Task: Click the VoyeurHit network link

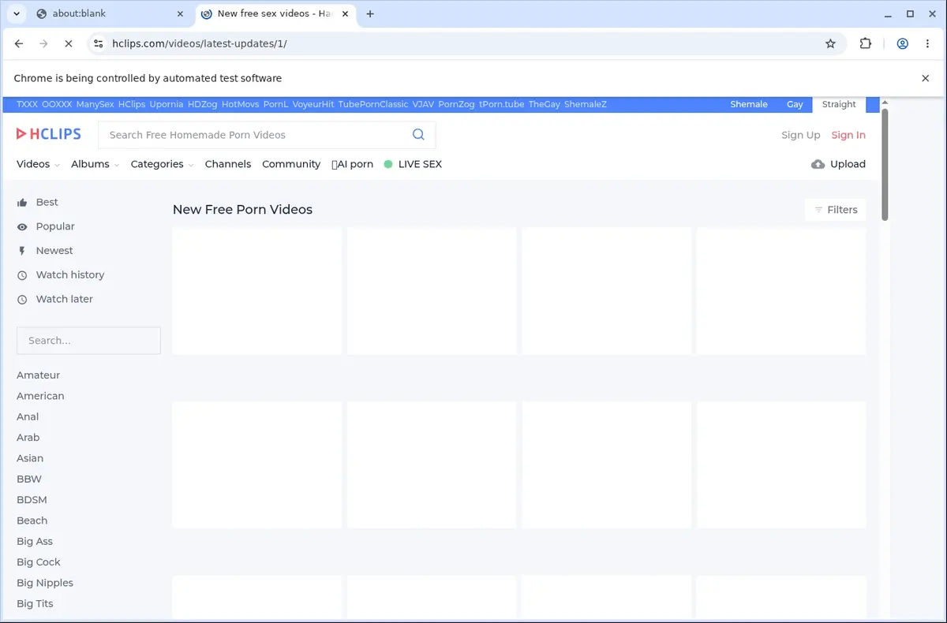Action: click(x=313, y=104)
